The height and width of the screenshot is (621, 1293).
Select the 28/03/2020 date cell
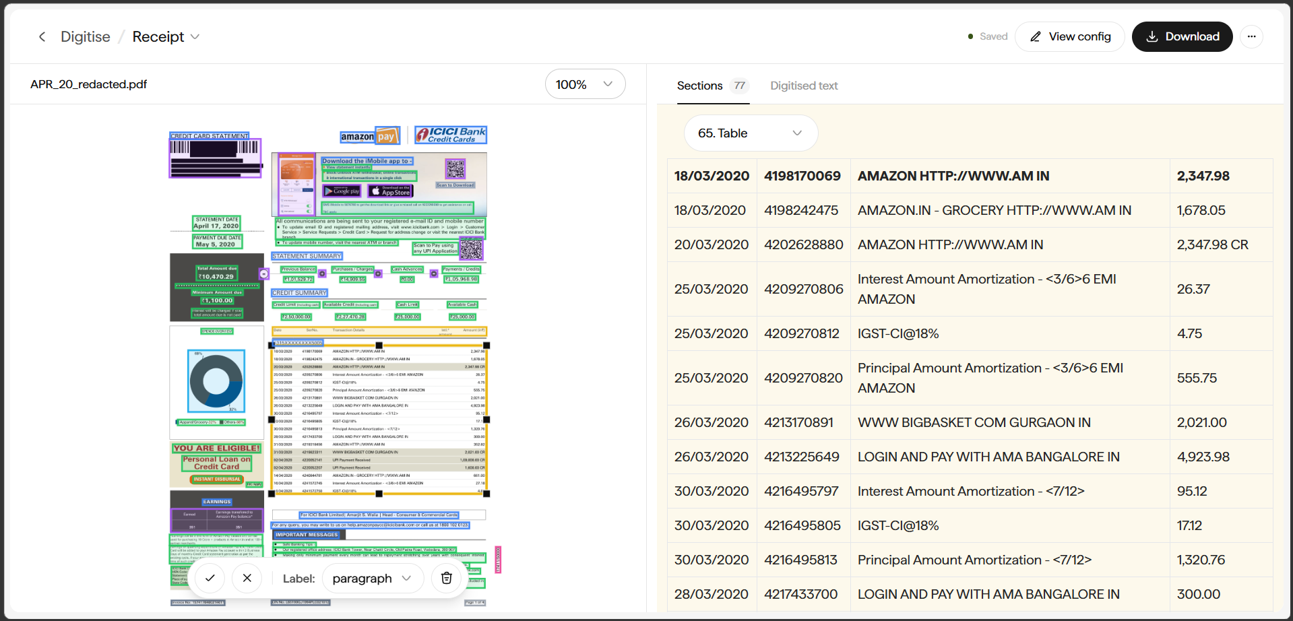click(712, 594)
